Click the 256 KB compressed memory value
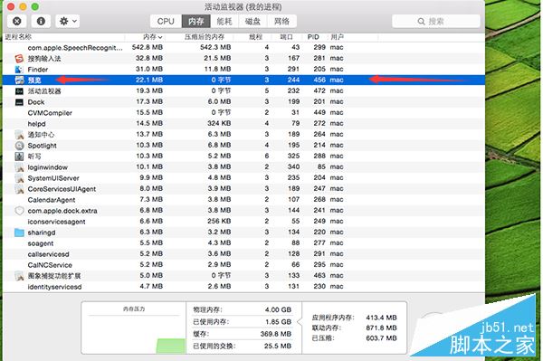This screenshot has width=543, height=361. 219,221
